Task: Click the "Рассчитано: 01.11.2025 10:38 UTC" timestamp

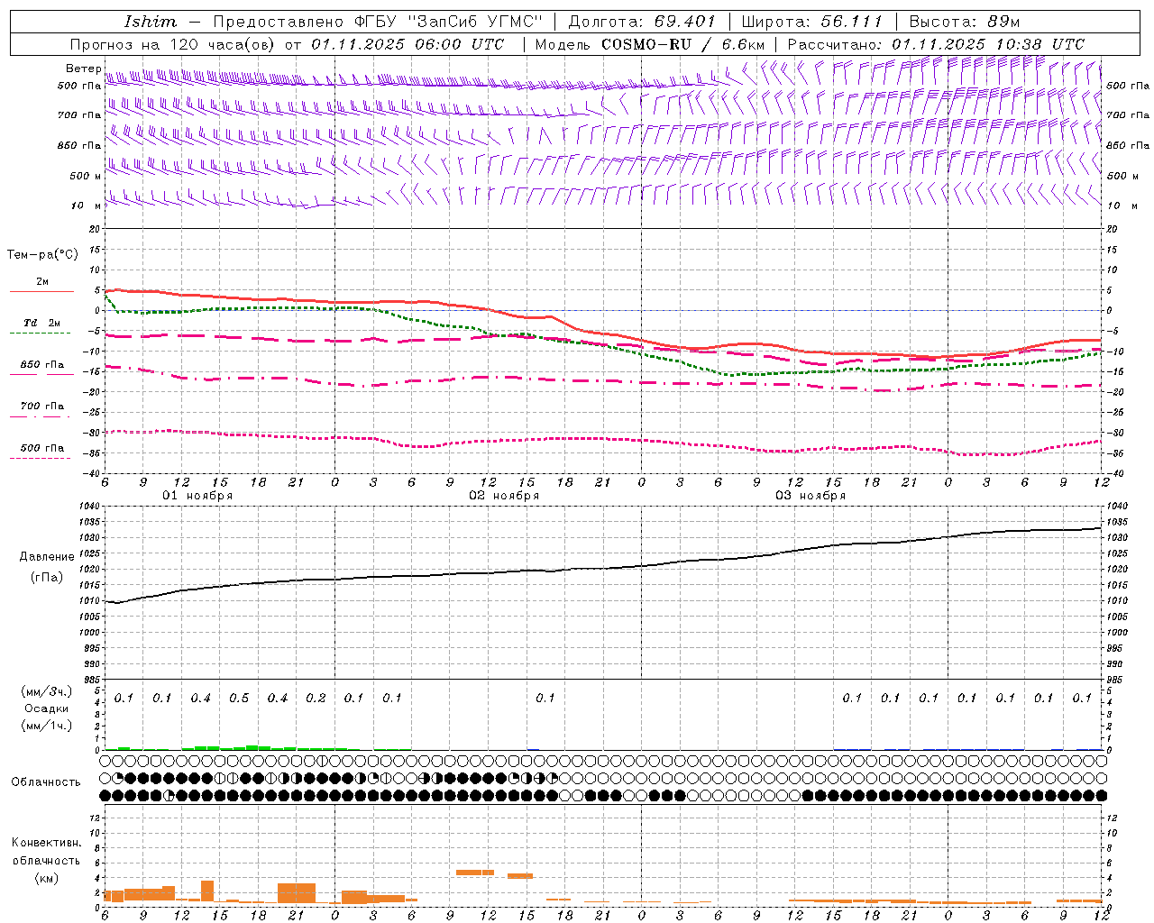Action: [x=936, y=44]
